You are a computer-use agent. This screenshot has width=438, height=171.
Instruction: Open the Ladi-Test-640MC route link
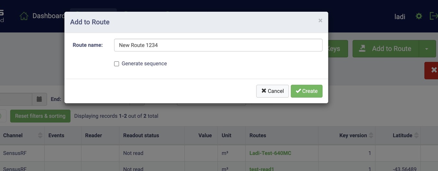pyautogui.click(x=270, y=153)
